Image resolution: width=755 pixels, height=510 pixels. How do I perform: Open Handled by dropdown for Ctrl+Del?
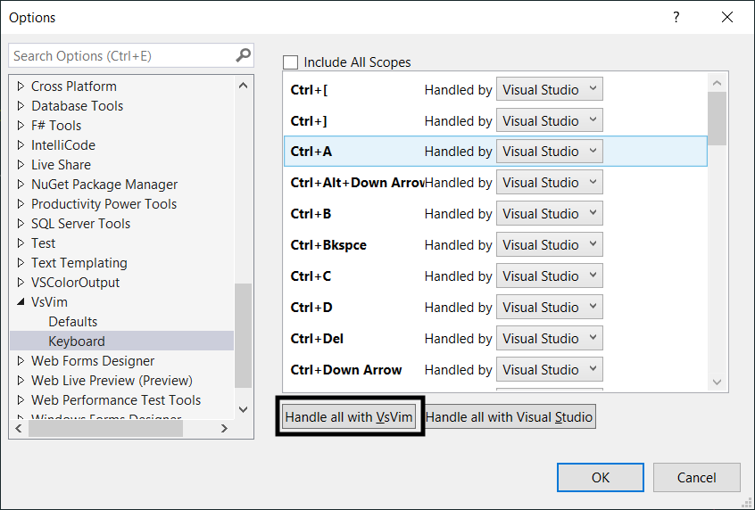click(x=550, y=339)
